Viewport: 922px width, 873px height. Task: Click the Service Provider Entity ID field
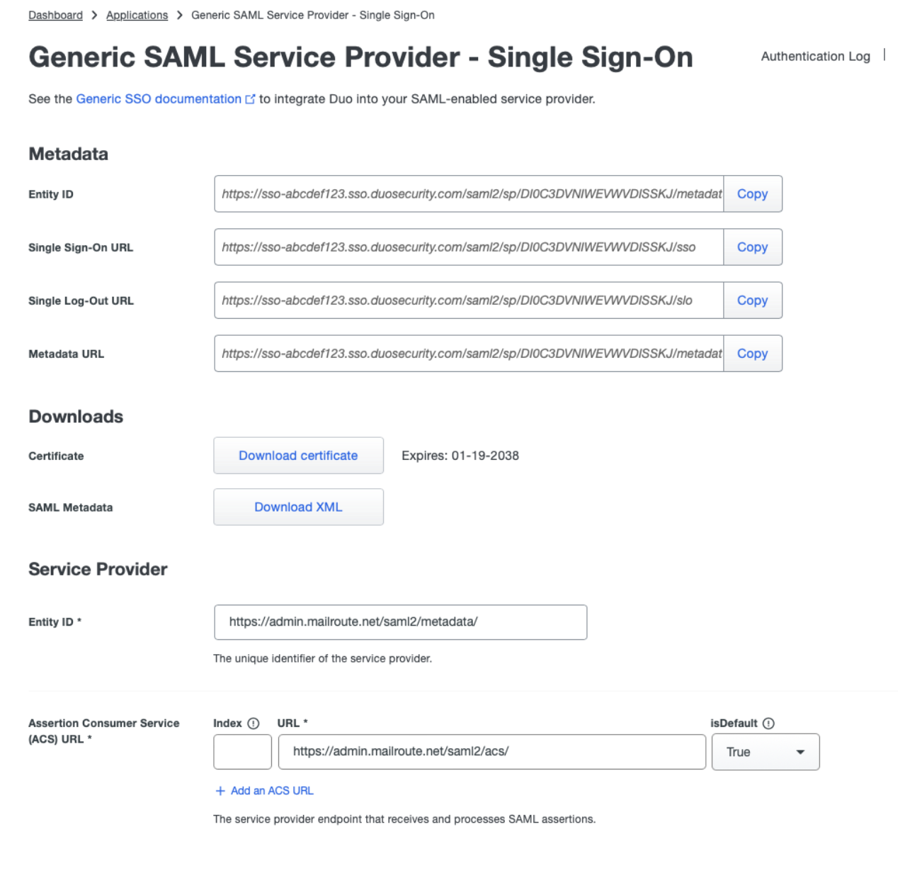[401, 622]
